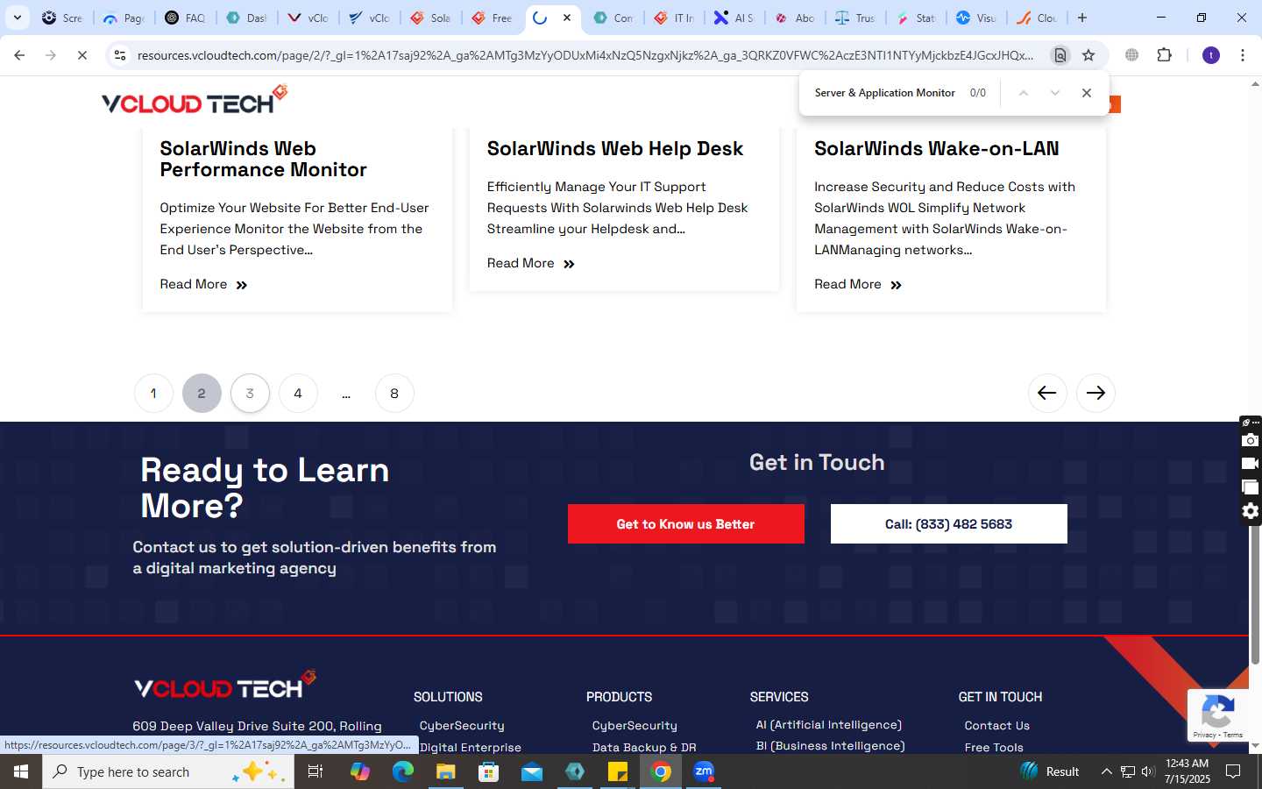The image size is (1262, 789).
Task: Open the Chrome extensions puzzle icon
Action: [1164, 55]
